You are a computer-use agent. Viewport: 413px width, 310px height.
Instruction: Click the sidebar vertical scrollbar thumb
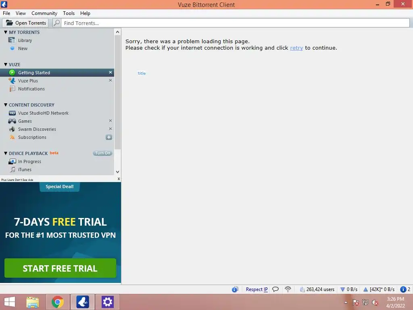point(117,92)
